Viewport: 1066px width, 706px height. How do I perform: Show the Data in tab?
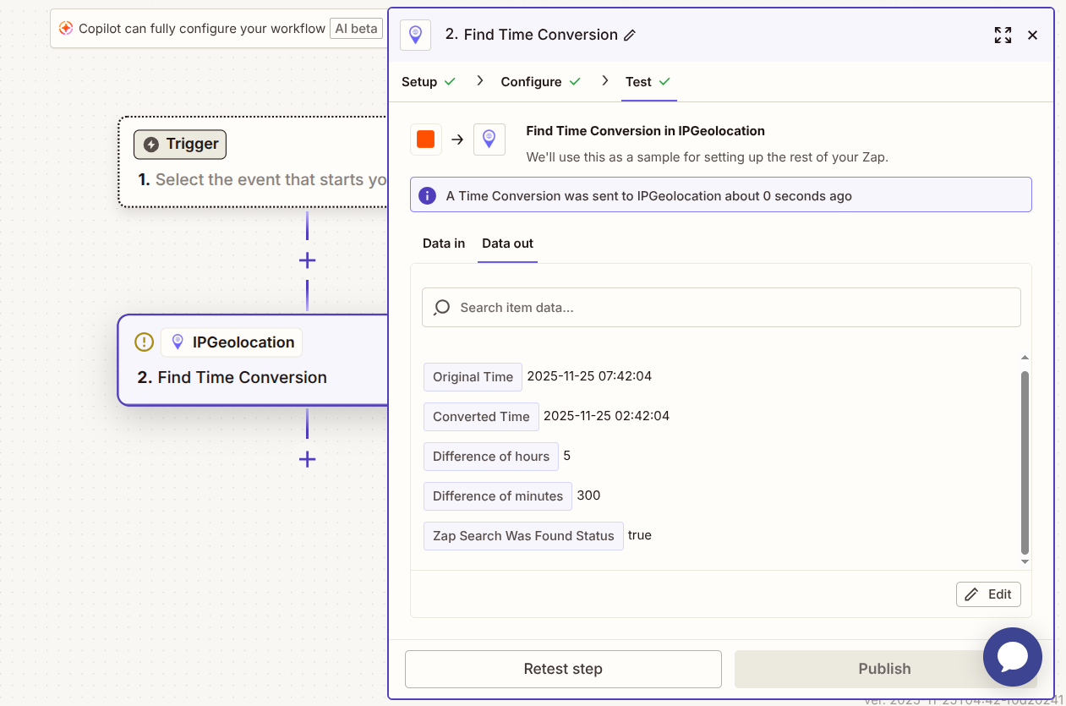[x=444, y=244]
